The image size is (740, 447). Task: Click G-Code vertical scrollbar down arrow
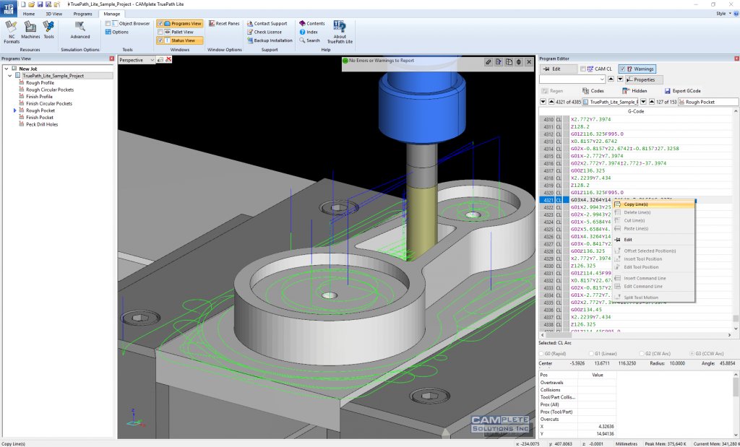pyautogui.click(x=735, y=327)
